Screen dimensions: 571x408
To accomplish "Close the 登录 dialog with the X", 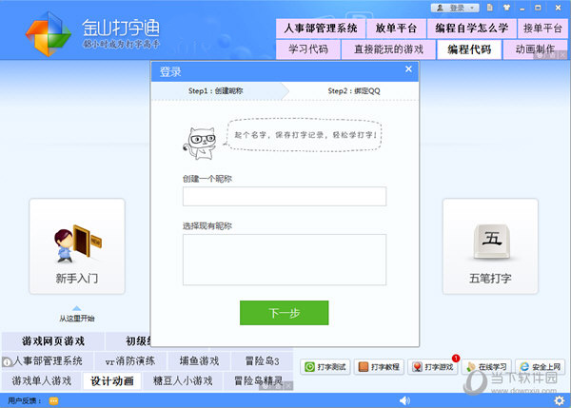I will (x=408, y=69).
